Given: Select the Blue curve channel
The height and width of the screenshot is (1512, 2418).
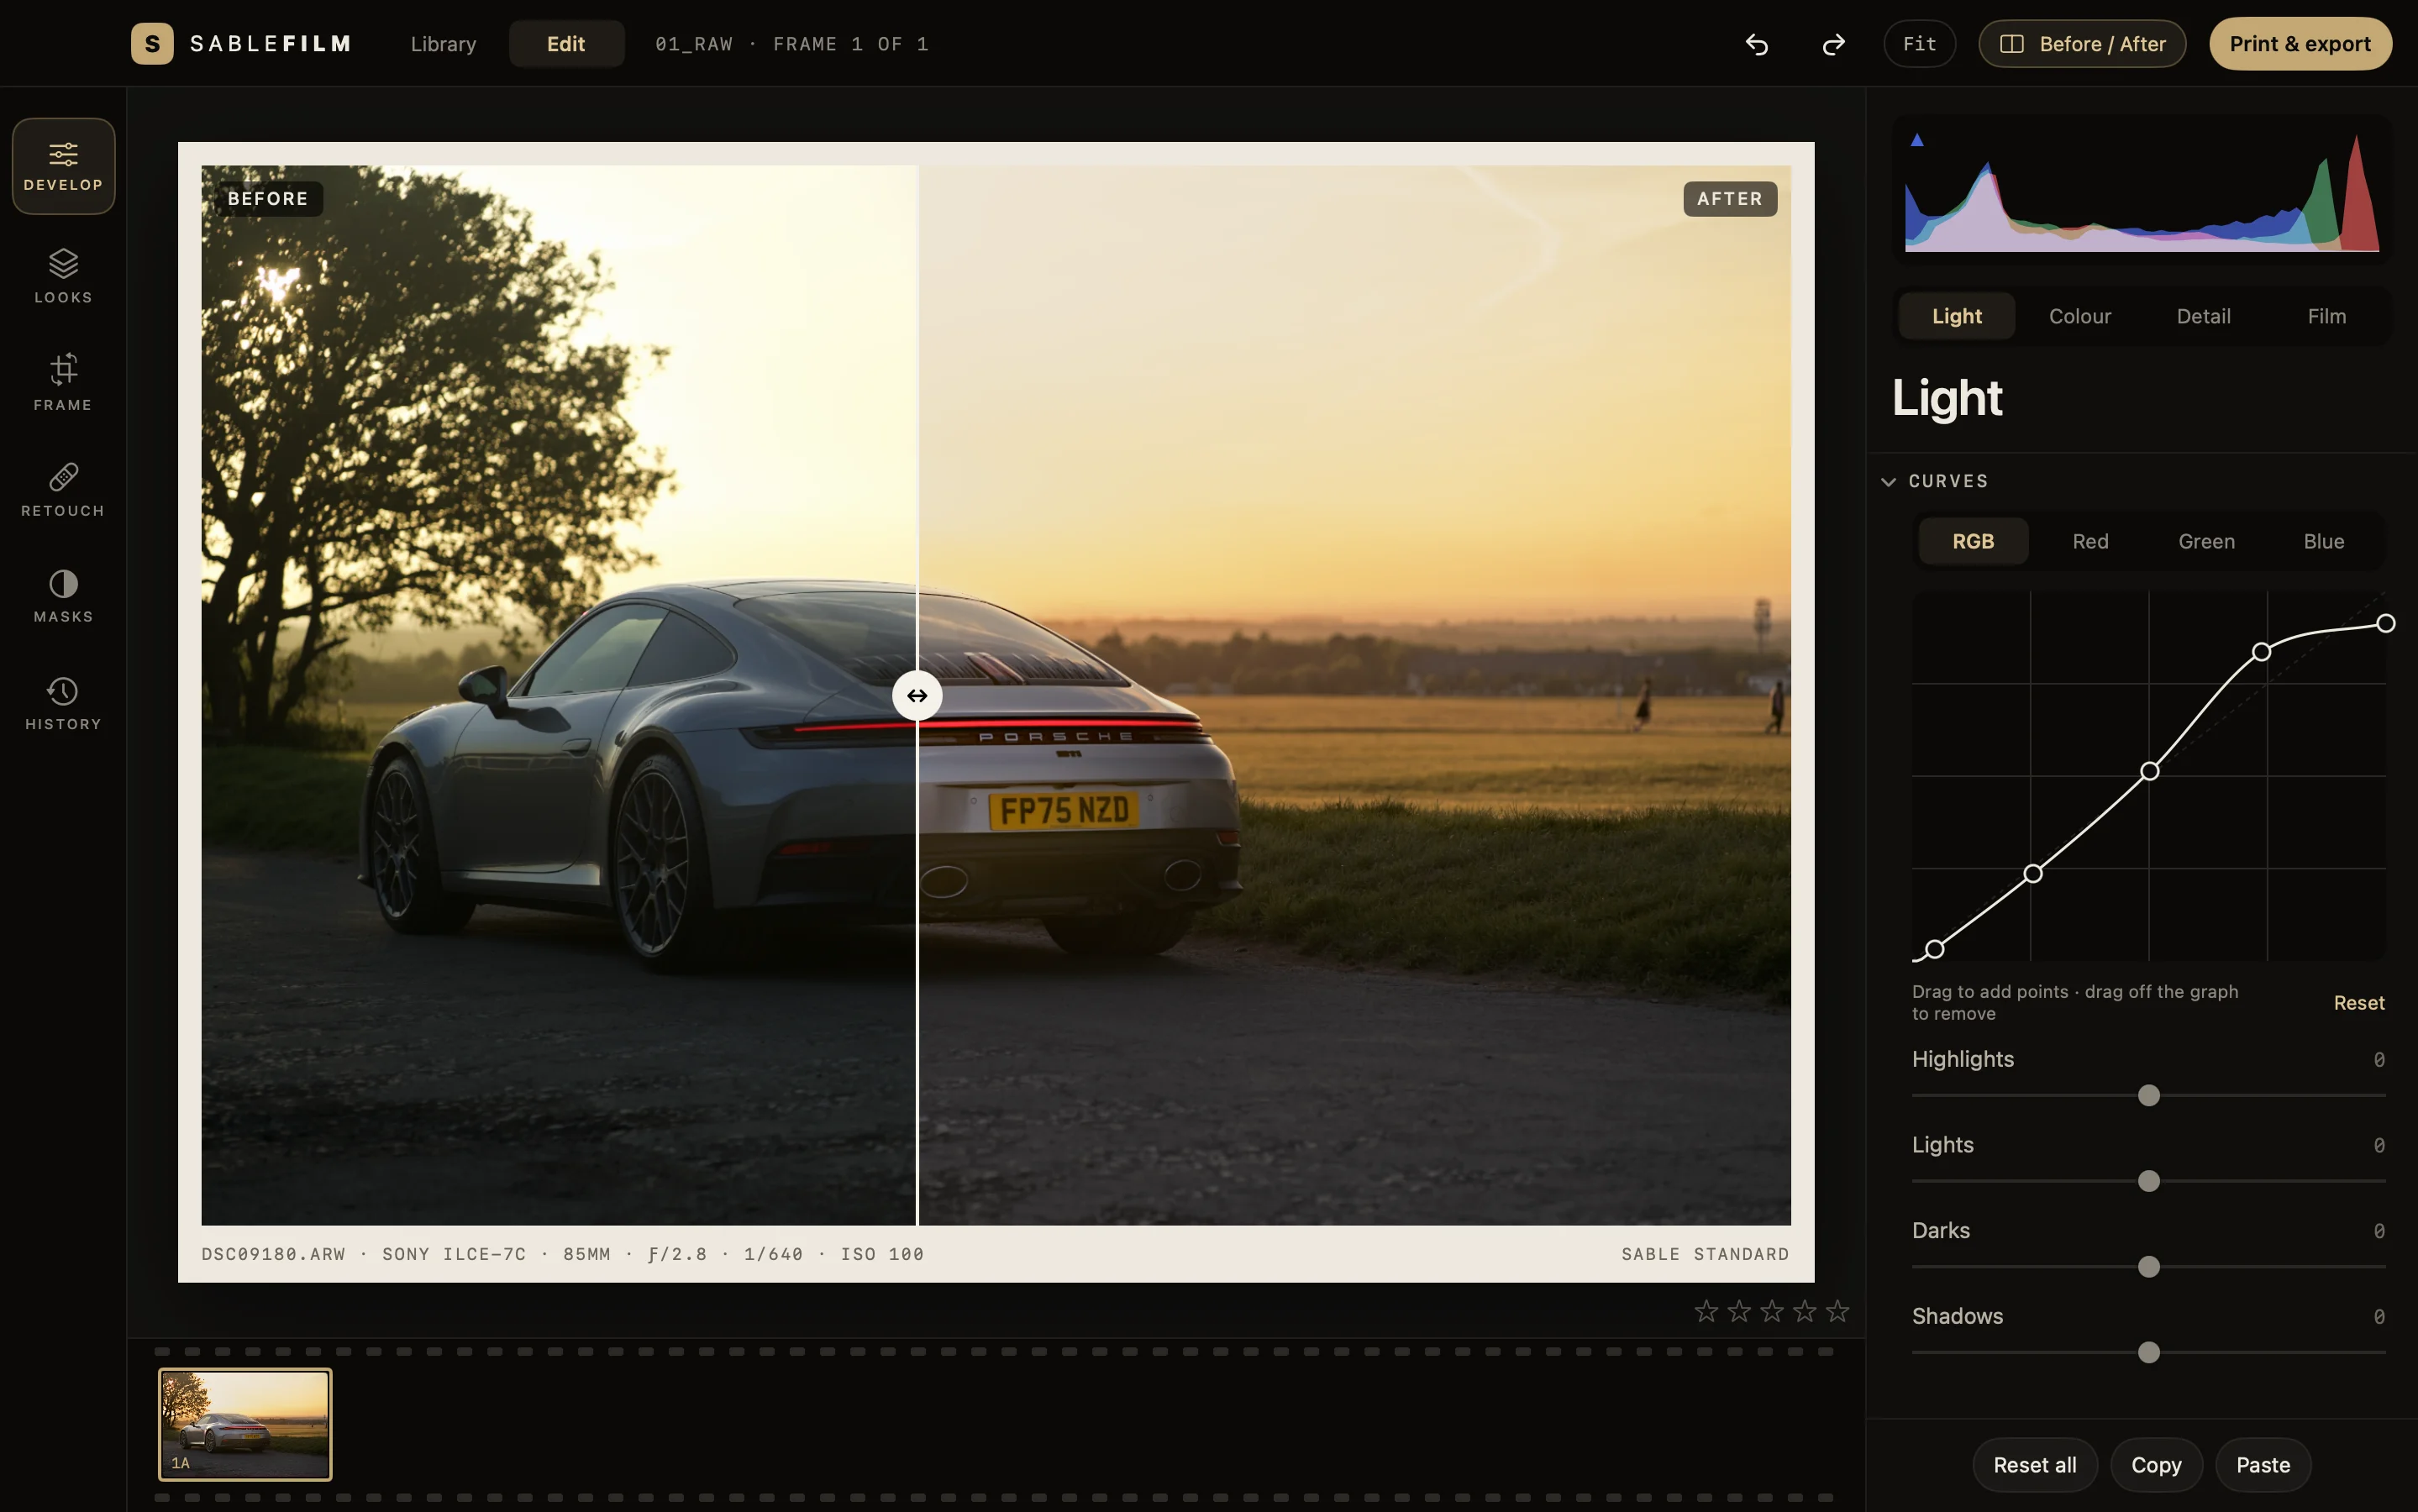Looking at the screenshot, I should [2323, 541].
